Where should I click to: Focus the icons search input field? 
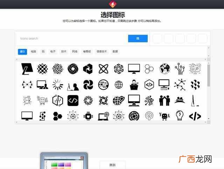72,38
